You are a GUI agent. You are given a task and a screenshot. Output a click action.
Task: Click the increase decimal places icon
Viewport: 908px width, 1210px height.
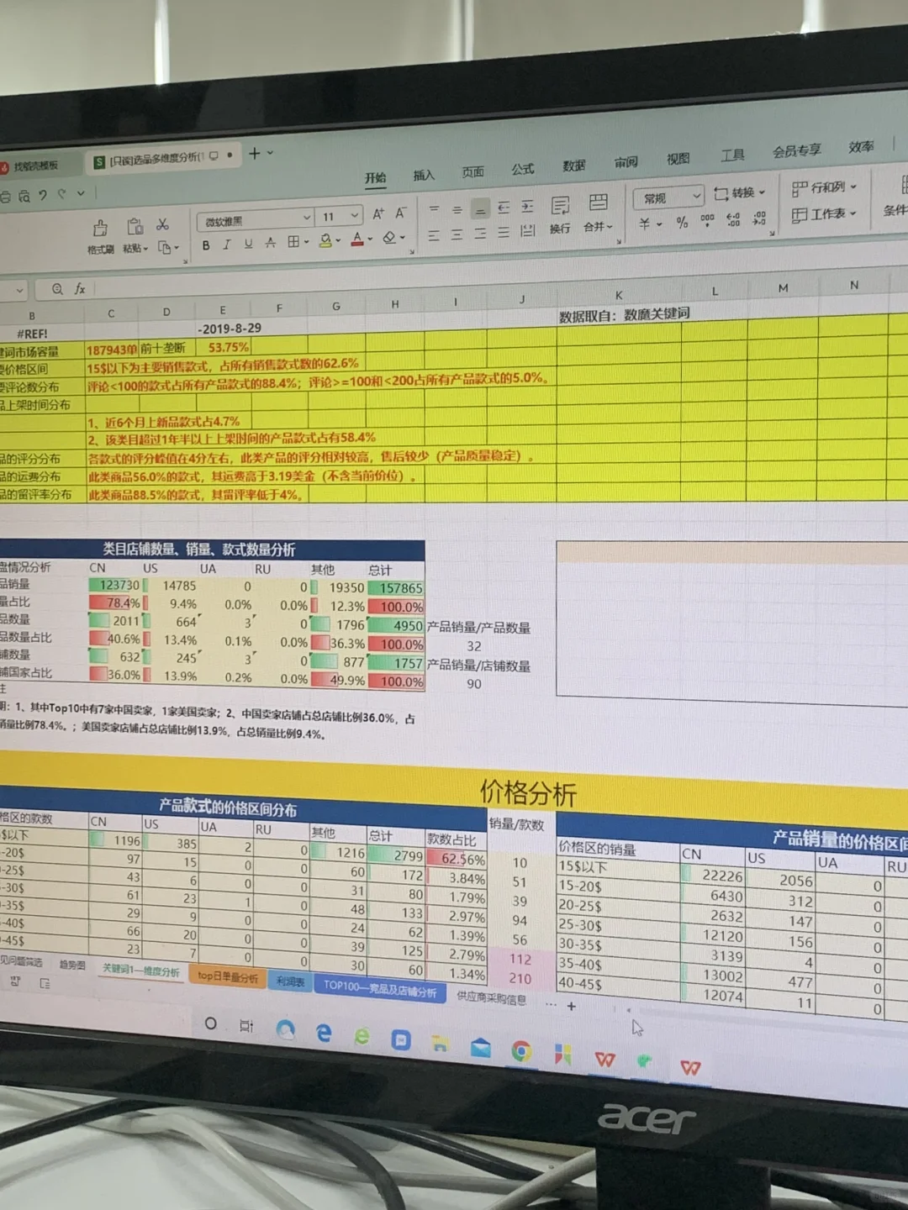pyautogui.click(x=733, y=219)
